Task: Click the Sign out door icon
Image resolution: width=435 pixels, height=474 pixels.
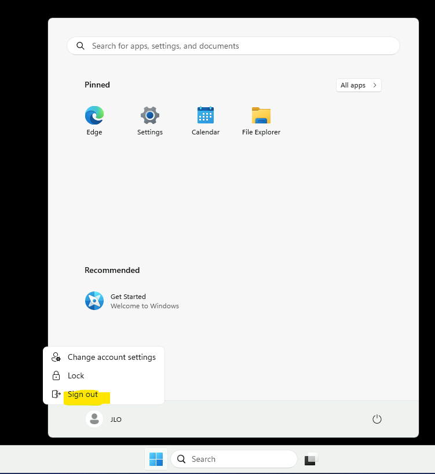Action: pyautogui.click(x=56, y=394)
